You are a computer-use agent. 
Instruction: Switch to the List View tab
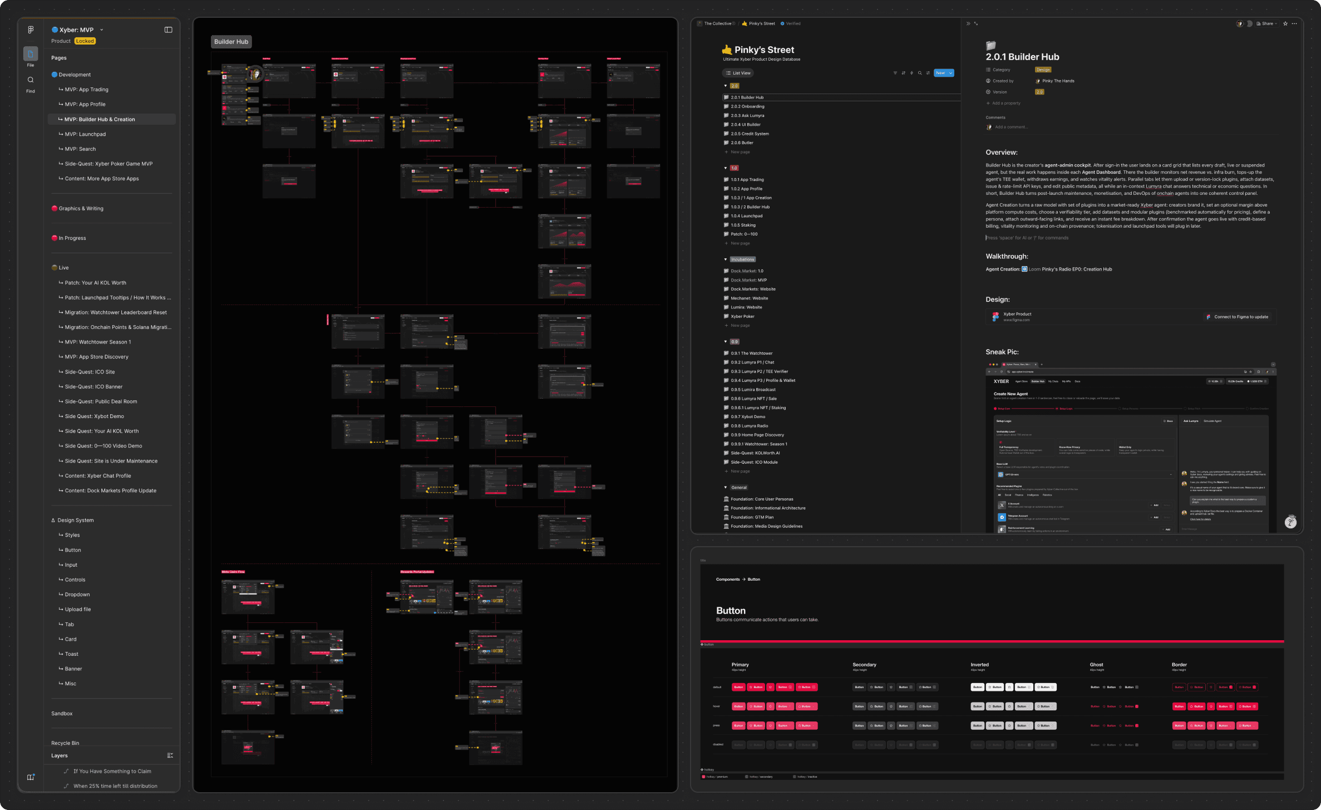[x=738, y=73]
